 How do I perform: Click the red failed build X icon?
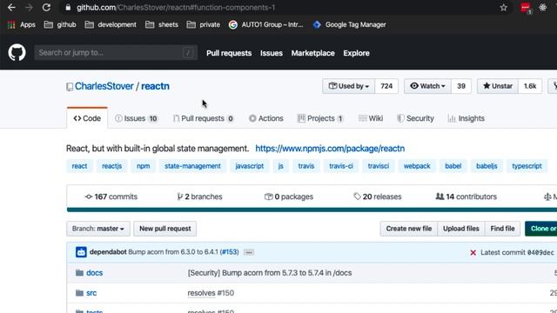pyautogui.click(x=473, y=253)
